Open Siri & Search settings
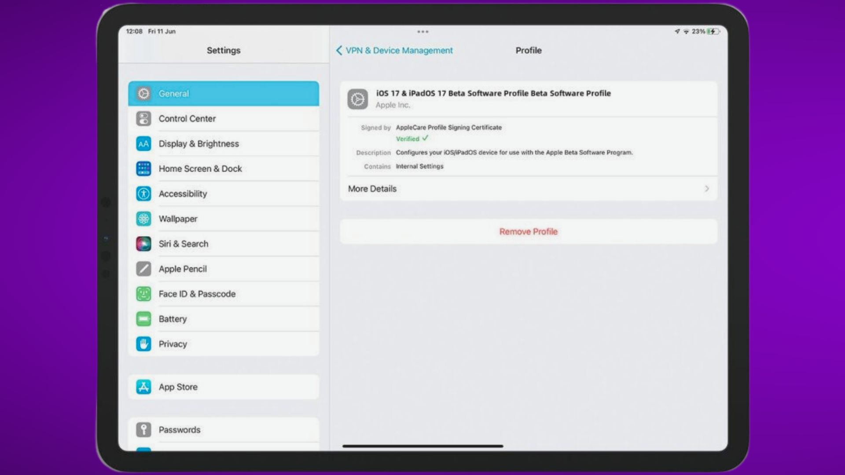Screen dimensions: 845x475 [x=224, y=244]
